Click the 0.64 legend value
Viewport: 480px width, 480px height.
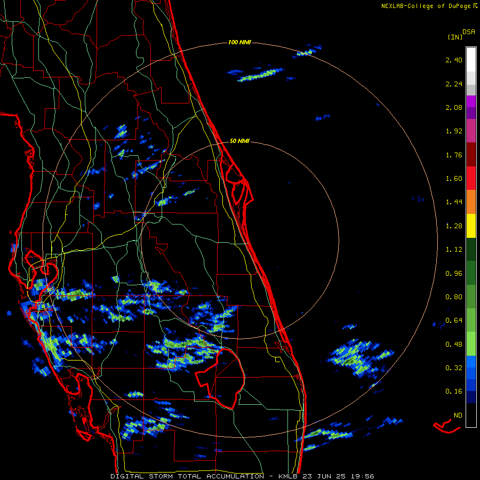click(454, 321)
